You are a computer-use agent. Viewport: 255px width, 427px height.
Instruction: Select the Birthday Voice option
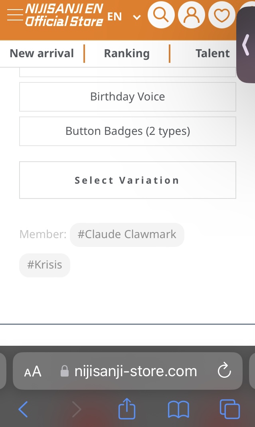(128, 97)
